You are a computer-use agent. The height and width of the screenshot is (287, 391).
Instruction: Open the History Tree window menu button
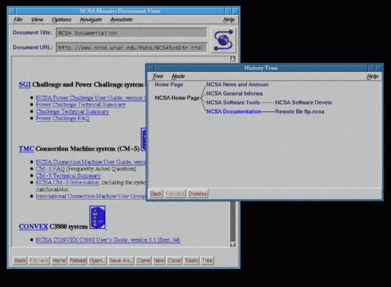[x=150, y=68]
